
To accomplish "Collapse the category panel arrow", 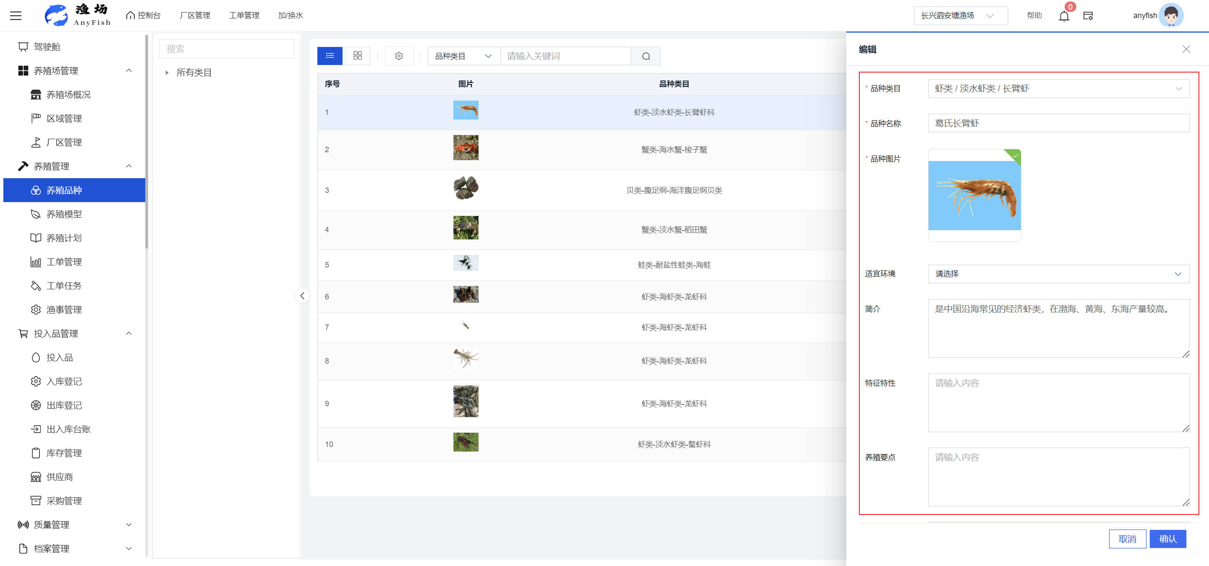I will point(302,296).
